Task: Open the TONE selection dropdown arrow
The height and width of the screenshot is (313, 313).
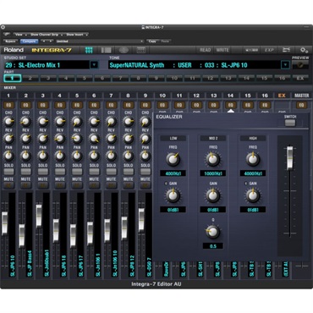Action: pos(285,65)
